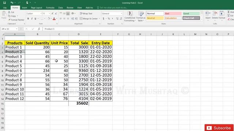Switch to the Formulas tab
Viewport: 234px width, 131px height.
pyautogui.click(x=50, y=8)
